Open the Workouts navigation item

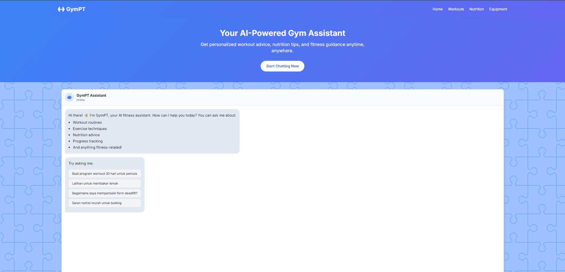pos(456,9)
